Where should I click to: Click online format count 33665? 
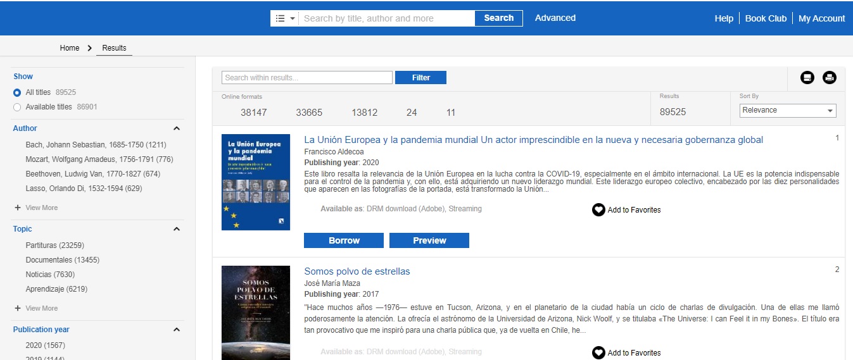point(309,113)
